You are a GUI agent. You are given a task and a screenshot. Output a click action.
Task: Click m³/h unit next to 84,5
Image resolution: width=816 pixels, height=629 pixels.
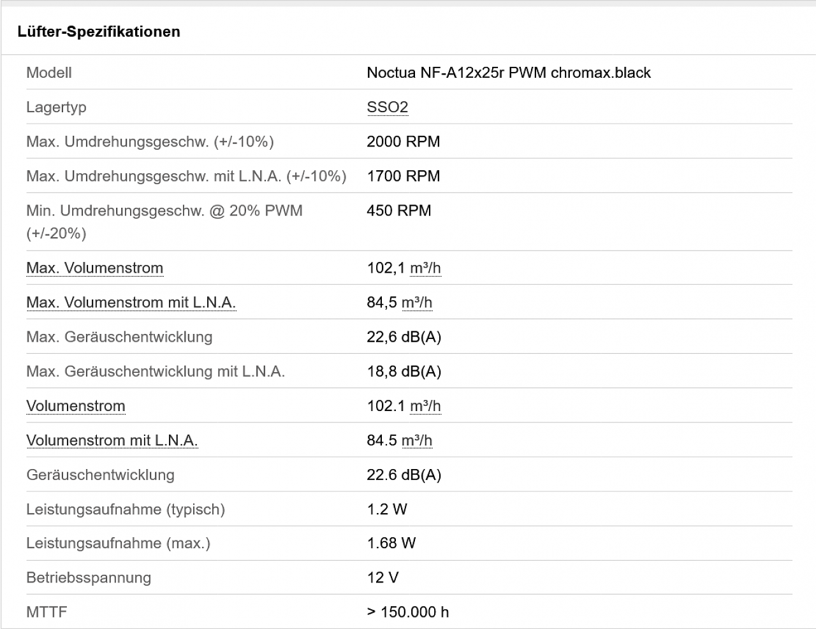click(417, 302)
